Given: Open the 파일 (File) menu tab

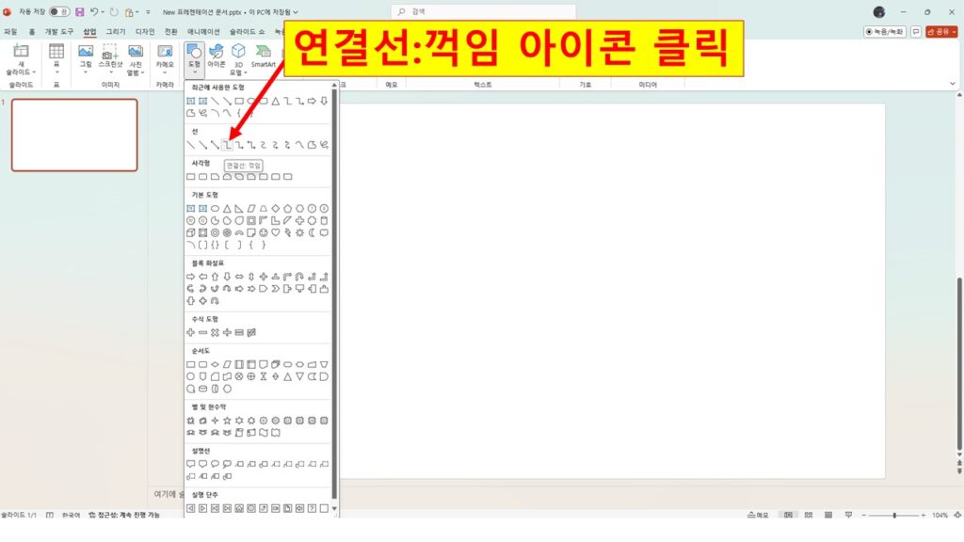Looking at the screenshot, I should (x=10, y=31).
